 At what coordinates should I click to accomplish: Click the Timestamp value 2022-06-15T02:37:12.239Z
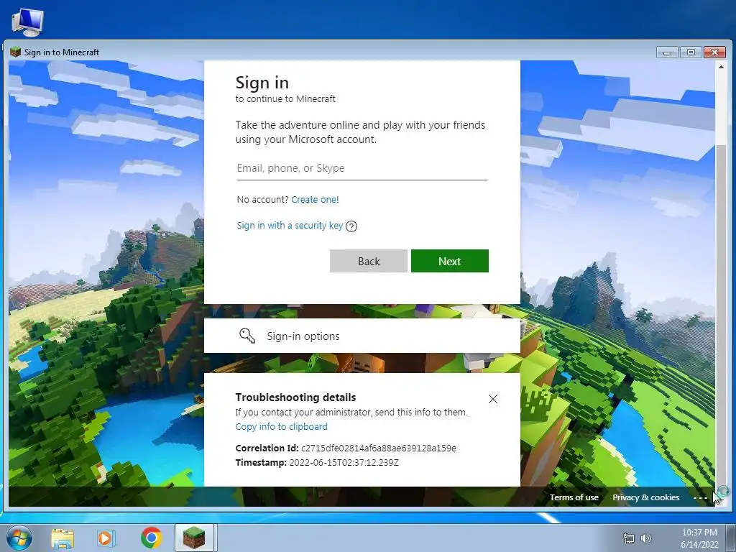[x=344, y=463]
